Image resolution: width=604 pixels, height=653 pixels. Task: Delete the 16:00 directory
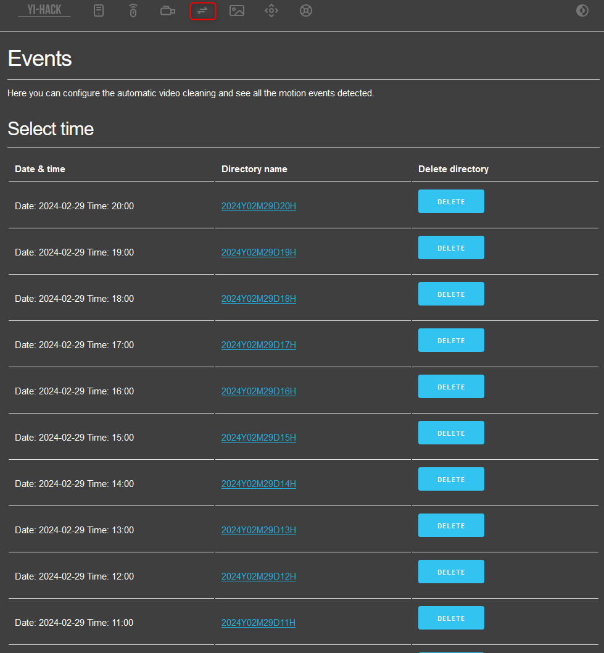tap(451, 386)
